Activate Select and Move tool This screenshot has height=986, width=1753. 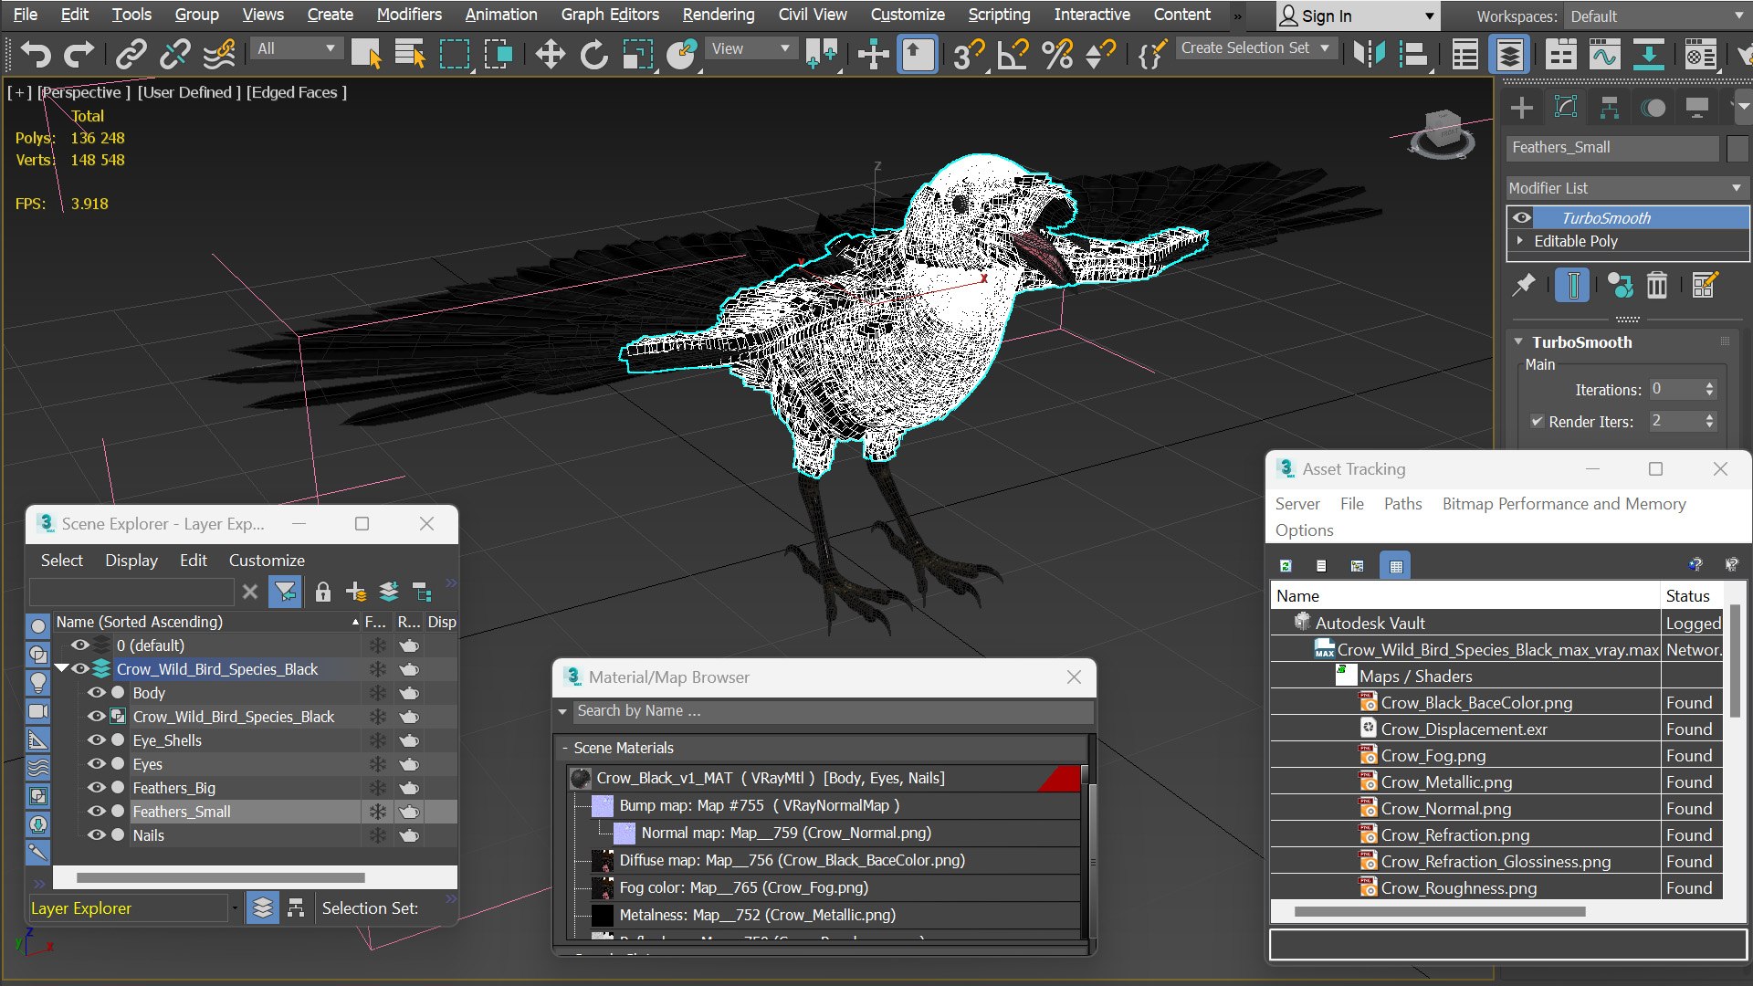point(550,54)
